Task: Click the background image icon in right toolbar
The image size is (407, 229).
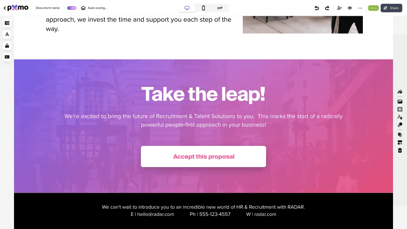Action: 400,102
